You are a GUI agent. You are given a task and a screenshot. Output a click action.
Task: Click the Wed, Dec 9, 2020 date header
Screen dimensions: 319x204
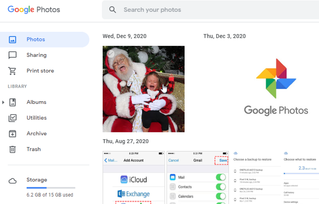(x=124, y=36)
